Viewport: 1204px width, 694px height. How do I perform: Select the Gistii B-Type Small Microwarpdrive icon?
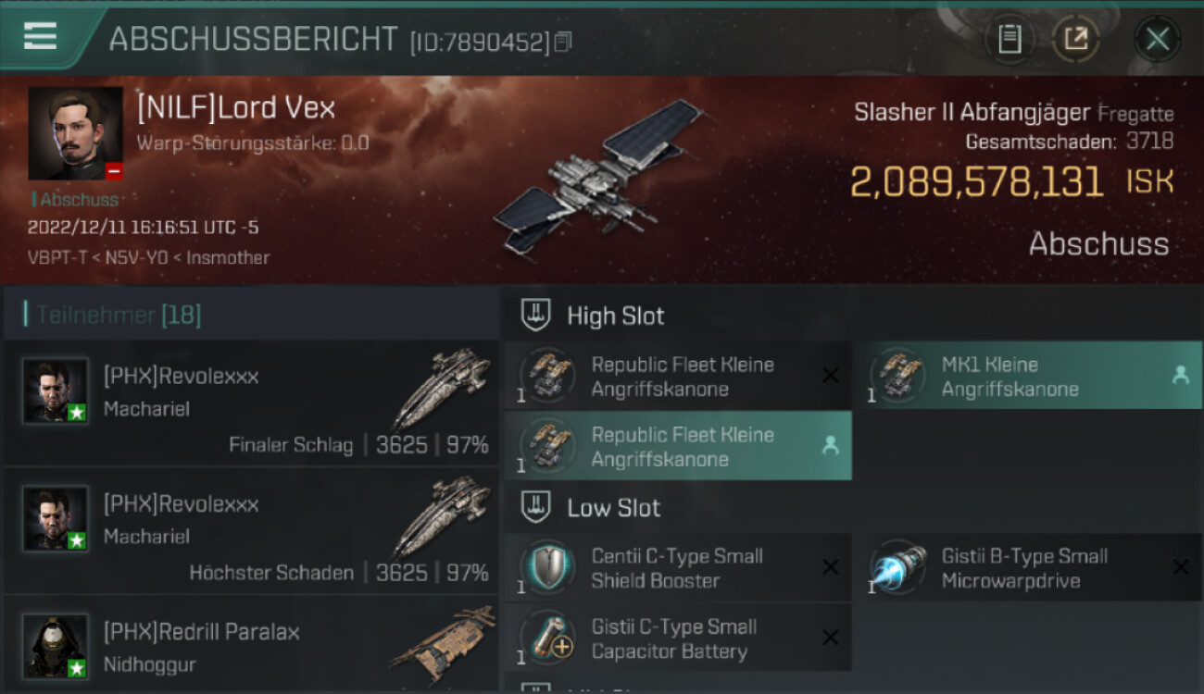(897, 567)
